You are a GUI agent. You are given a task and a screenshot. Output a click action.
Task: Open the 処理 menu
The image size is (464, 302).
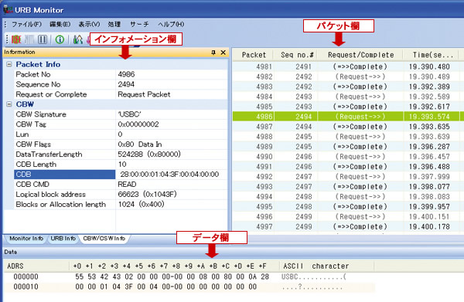114,24
